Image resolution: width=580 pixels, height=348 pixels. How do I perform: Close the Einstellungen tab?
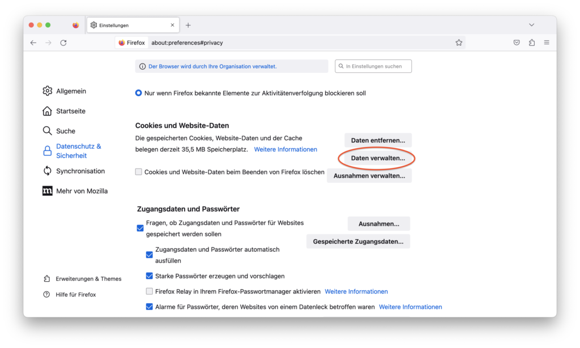(x=173, y=25)
